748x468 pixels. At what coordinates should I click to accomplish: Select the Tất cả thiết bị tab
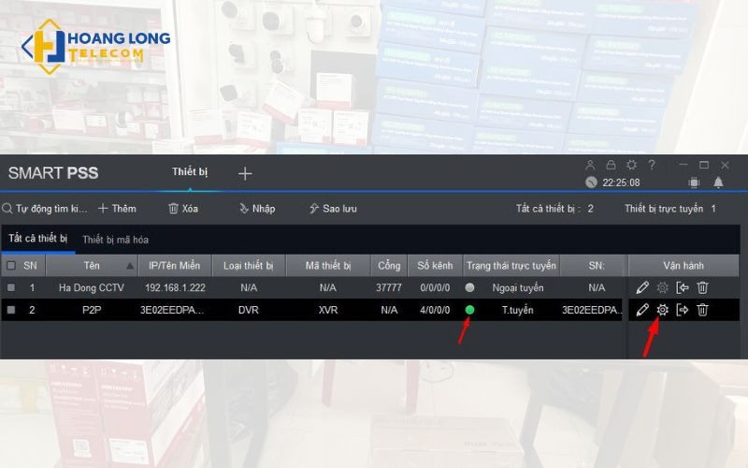(37, 239)
